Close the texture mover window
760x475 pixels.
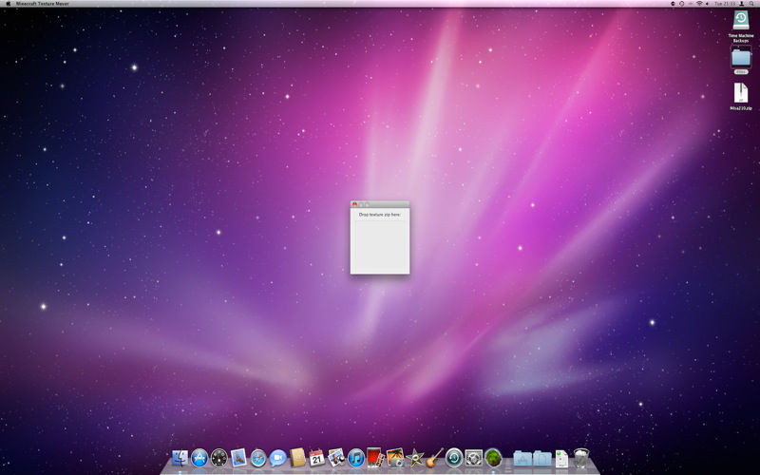point(354,204)
